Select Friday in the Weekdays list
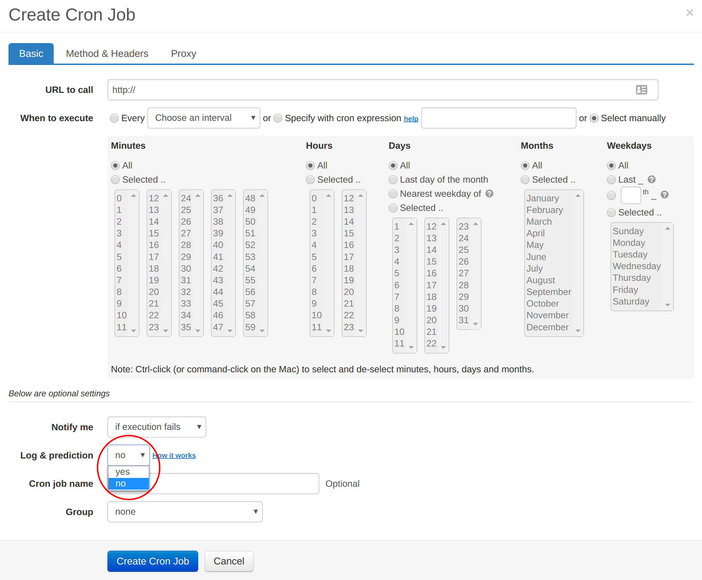Image resolution: width=702 pixels, height=580 pixels. point(625,290)
